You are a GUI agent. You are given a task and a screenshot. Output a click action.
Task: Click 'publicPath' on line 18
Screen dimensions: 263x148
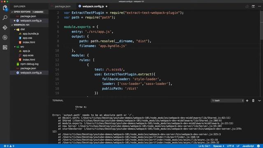111,89
